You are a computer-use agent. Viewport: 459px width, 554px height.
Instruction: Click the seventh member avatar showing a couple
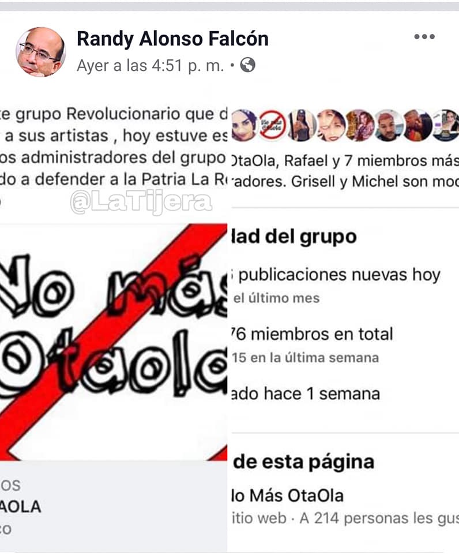[417, 125]
